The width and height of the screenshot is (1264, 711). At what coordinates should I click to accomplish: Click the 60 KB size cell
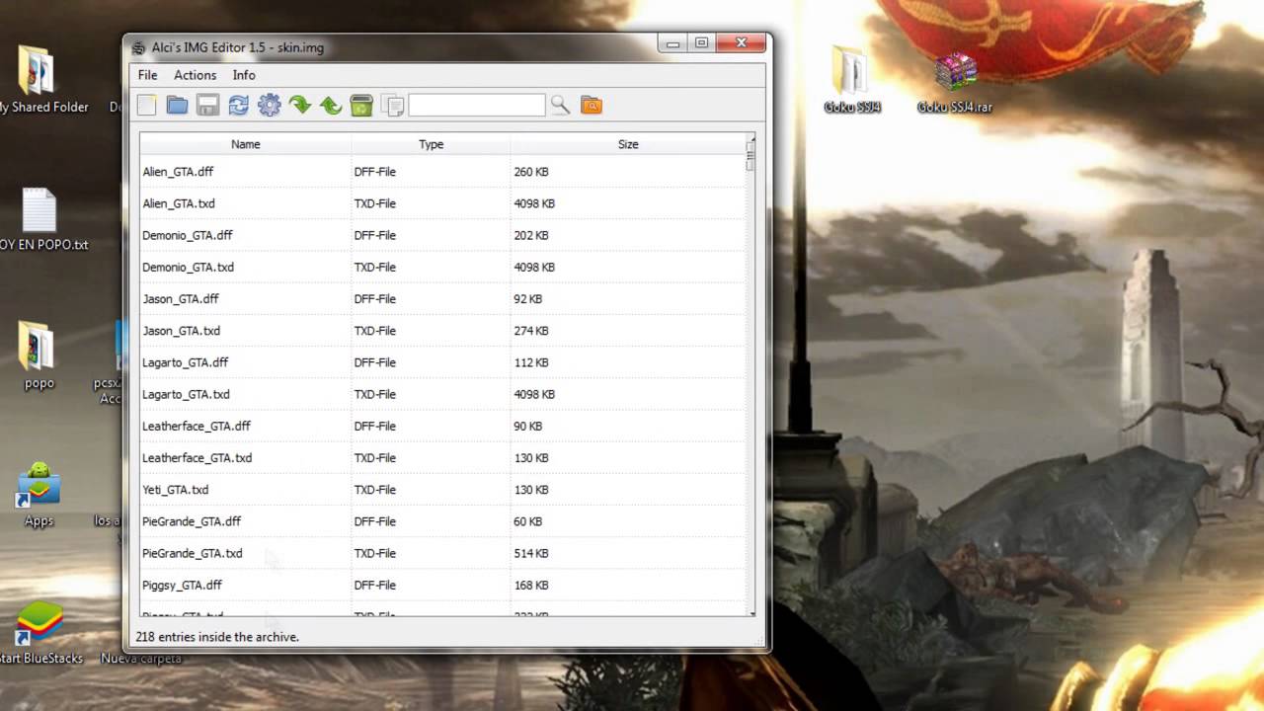coord(528,521)
